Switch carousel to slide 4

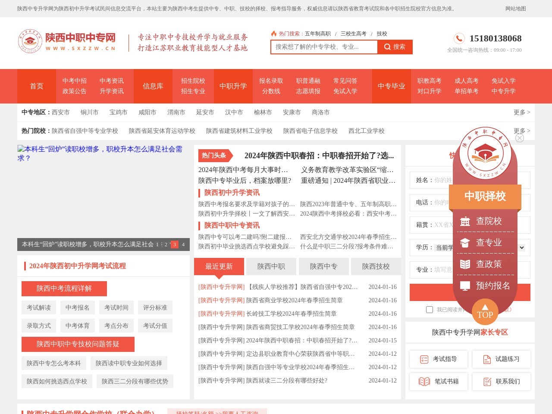click(183, 245)
